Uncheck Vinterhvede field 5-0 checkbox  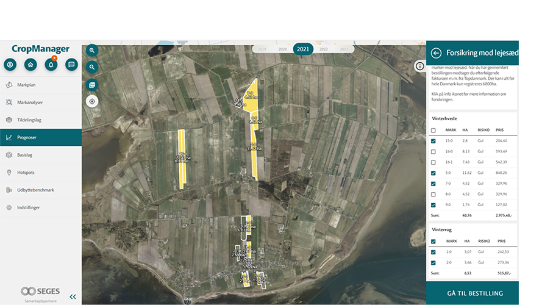click(x=433, y=173)
